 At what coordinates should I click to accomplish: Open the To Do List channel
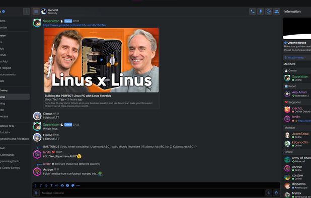(15, 132)
